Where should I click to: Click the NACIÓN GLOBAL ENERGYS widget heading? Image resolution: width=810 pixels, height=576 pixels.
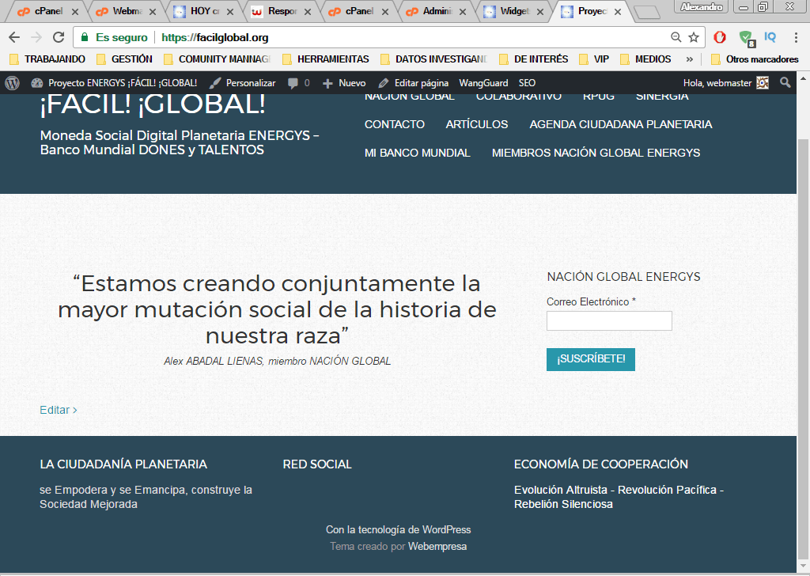click(x=623, y=277)
